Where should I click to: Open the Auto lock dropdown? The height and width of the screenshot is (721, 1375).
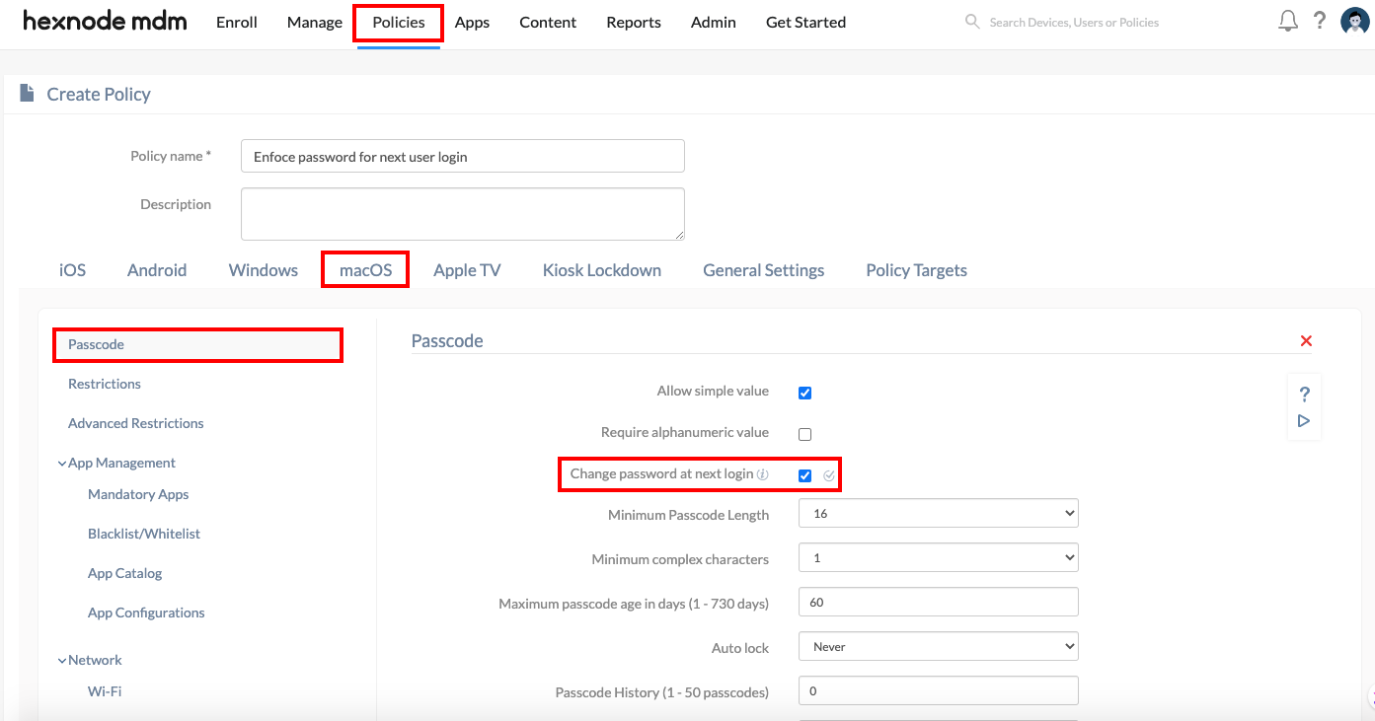coord(938,647)
